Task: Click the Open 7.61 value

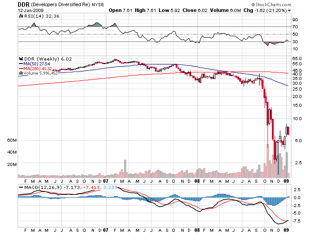Action: 121,10
